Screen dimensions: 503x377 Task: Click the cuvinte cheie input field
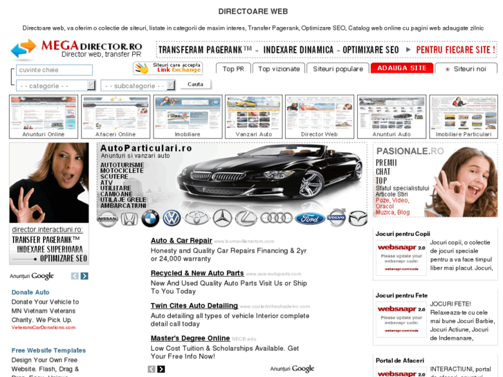[x=54, y=70]
